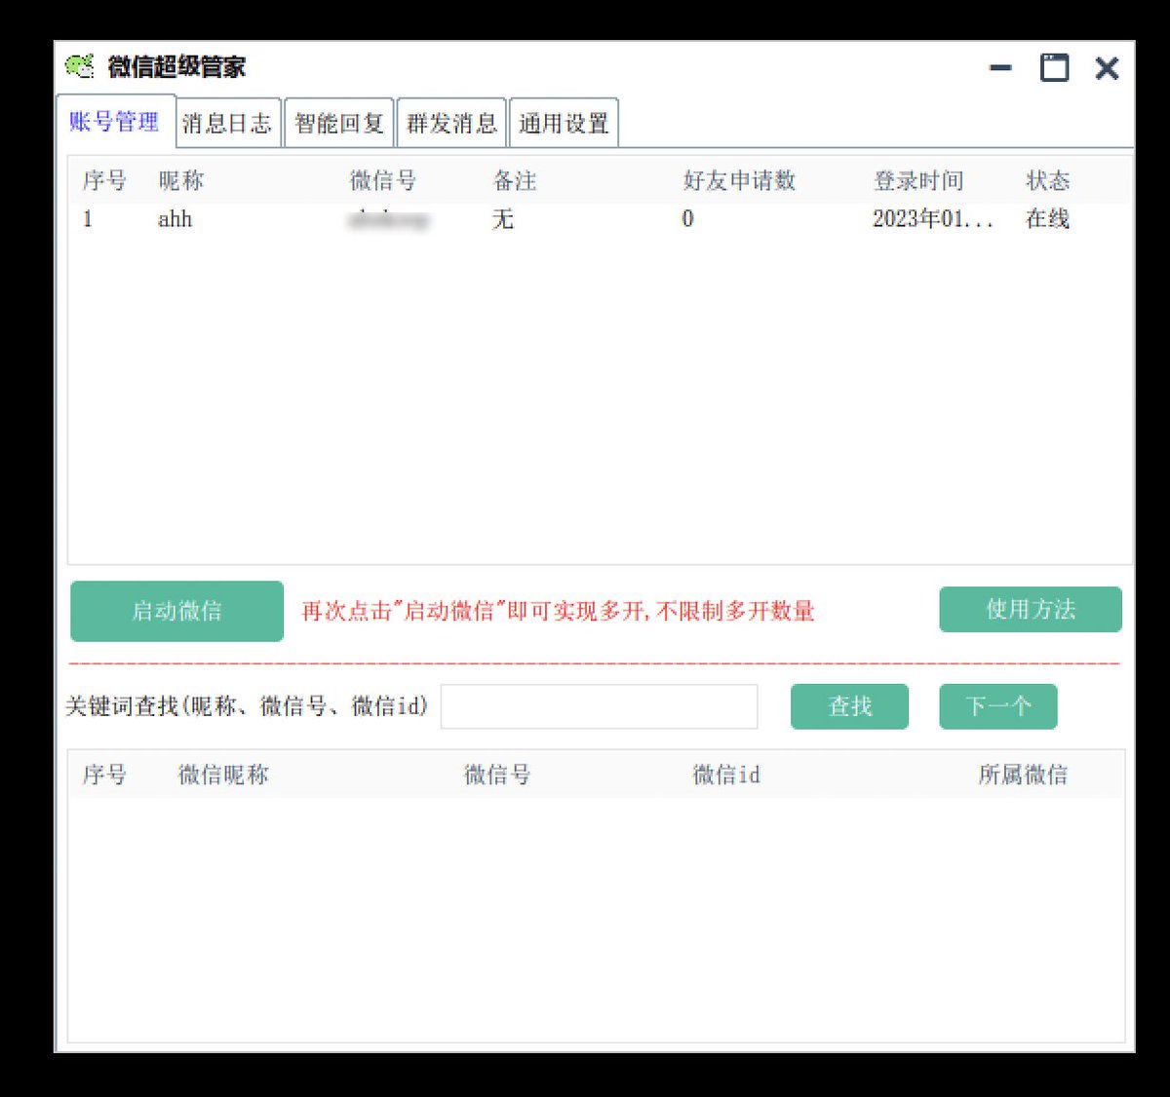Click the 微信超级管家 app logo icon

coord(79,66)
